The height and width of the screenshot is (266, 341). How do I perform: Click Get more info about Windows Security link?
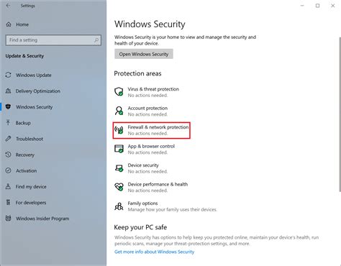[154, 252]
